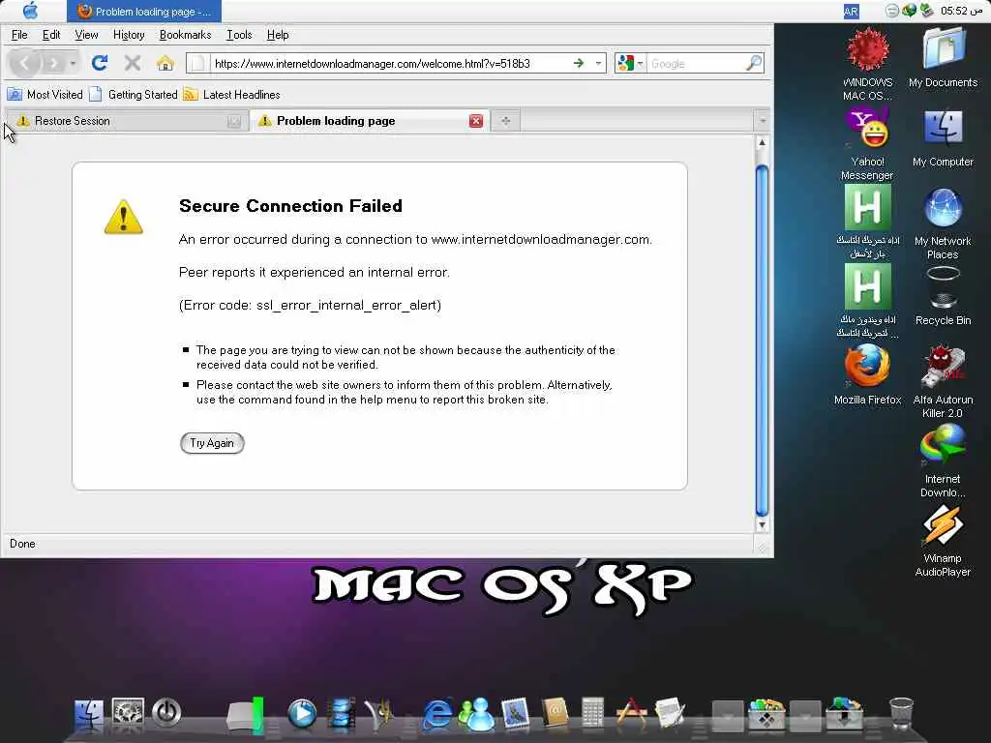Open the Bookmarks menu
Viewport: 991px width, 743px height.
pyautogui.click(x=185, y=35)
